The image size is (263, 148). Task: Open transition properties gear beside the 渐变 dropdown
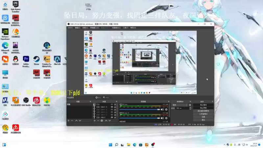click(190, 105)
